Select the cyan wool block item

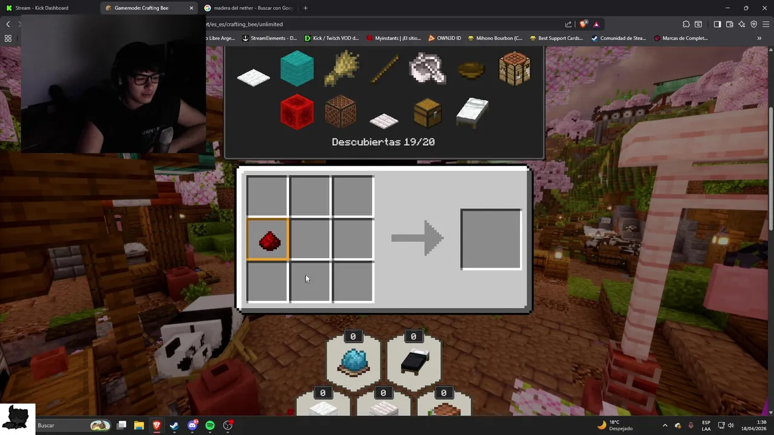click(x=297, y=68)
